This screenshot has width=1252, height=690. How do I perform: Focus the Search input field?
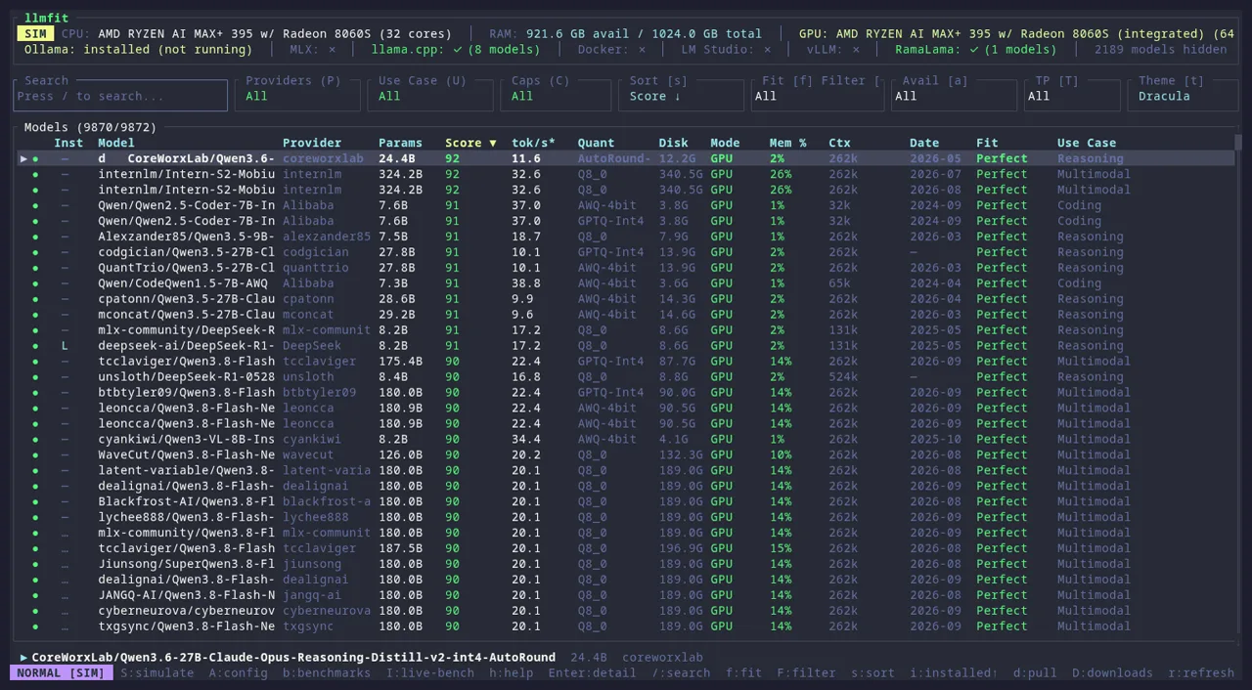click(x=120, y=95)
